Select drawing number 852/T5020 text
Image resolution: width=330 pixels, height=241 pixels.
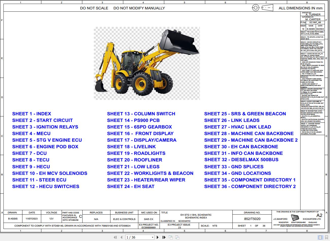pyautogui.click(x=252, y=219)
